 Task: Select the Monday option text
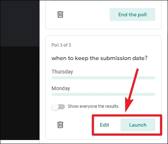coord(61,88)
